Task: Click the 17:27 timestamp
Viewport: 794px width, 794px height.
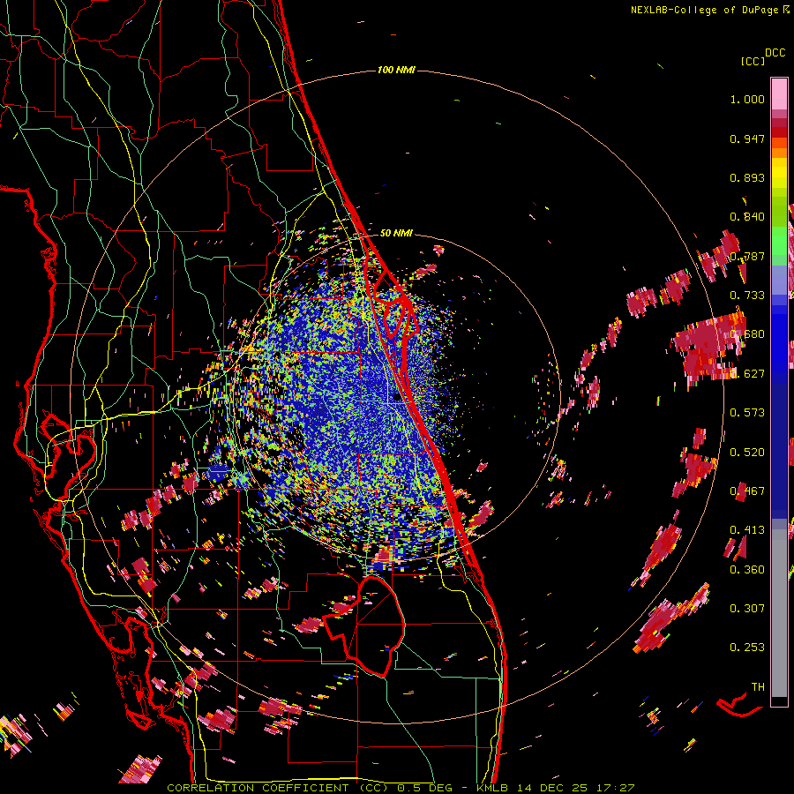Action: 614,788
